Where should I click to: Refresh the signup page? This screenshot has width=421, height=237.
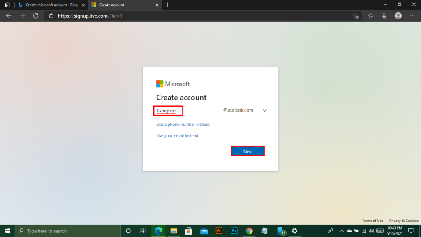[x=36, y=16]
